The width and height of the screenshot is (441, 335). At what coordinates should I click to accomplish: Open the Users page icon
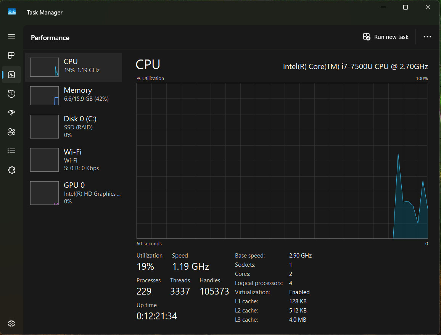(11, 132)
